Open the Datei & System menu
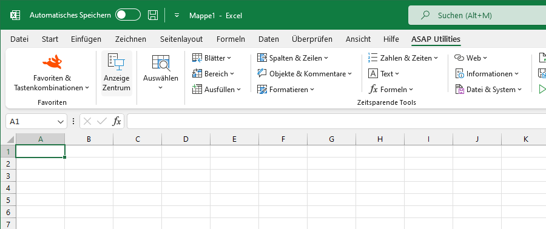 click(x=489, y=90)
